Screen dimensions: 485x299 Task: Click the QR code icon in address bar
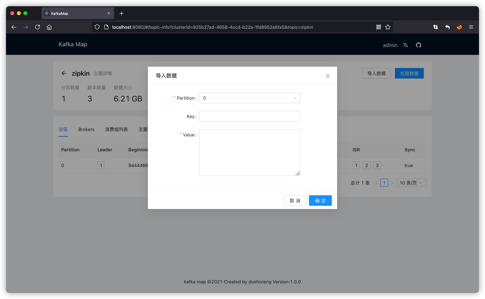click(x=378, y=27)
